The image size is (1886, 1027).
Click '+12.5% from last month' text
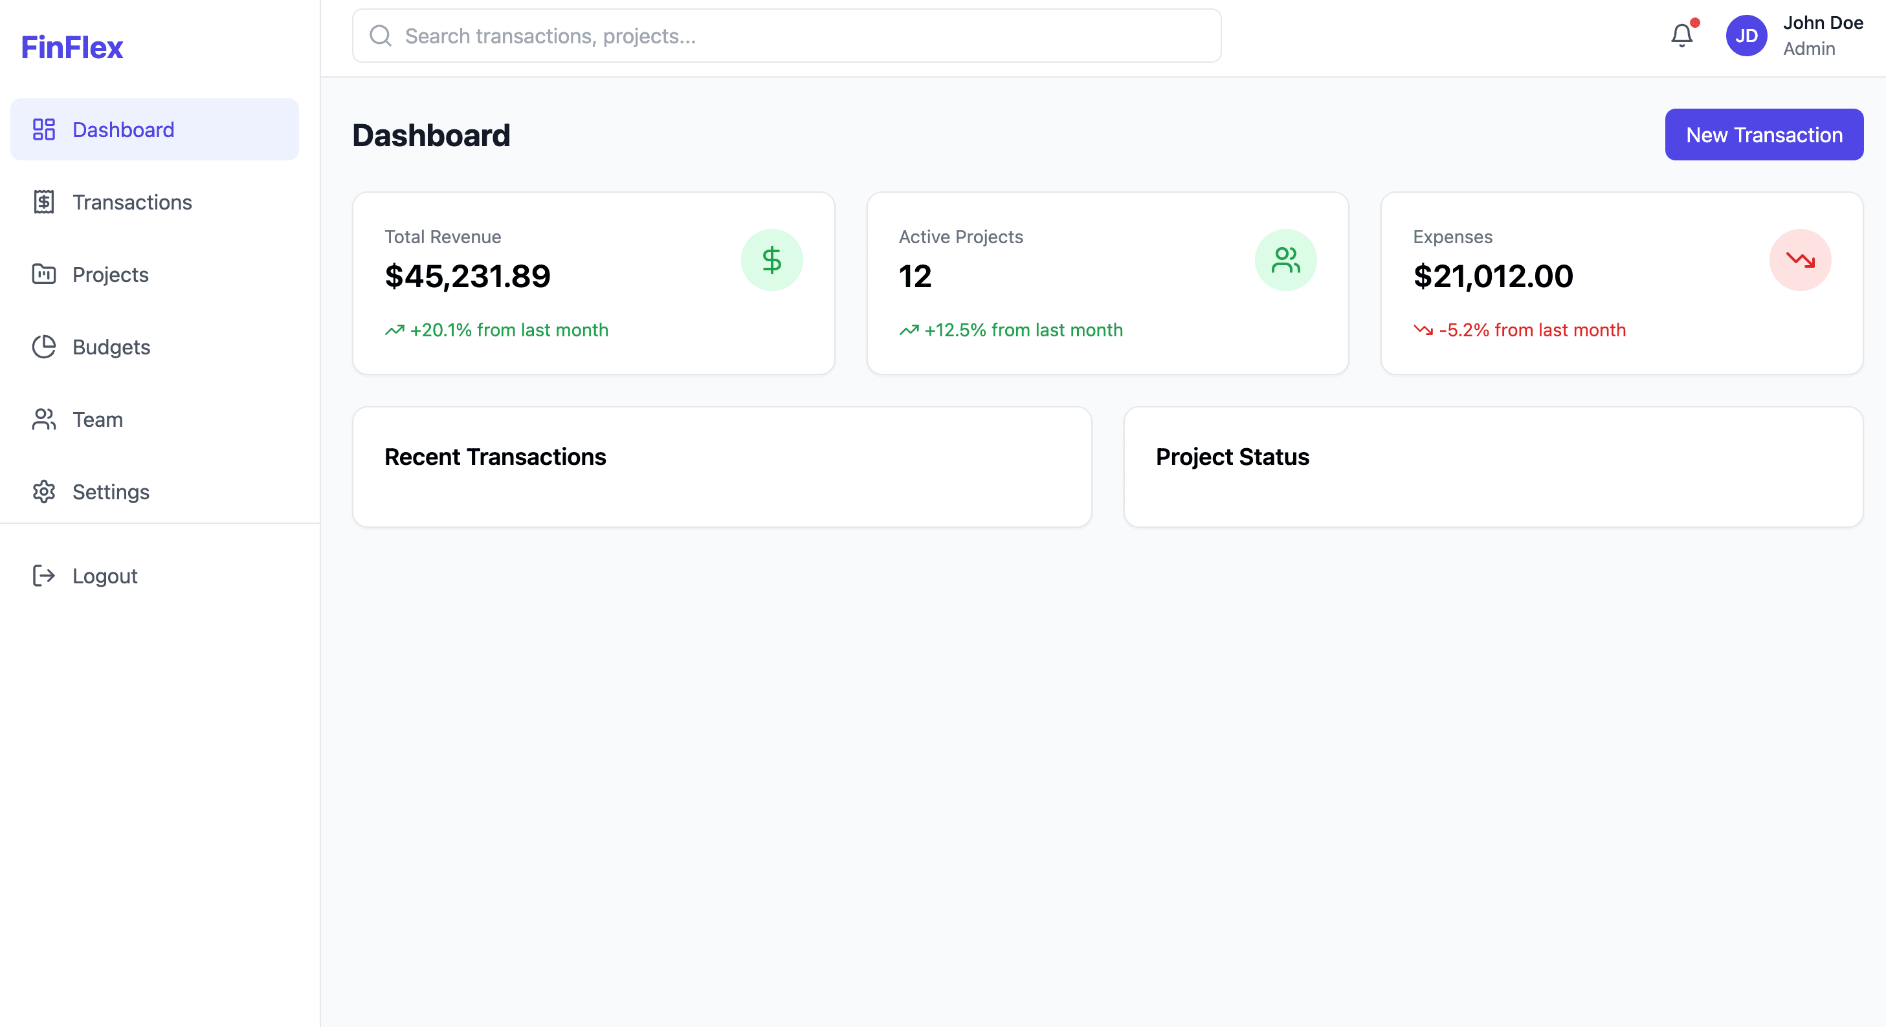pos(1023,330)
